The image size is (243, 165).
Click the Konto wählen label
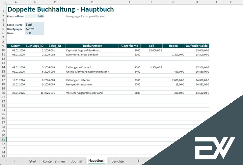[16, 16]
